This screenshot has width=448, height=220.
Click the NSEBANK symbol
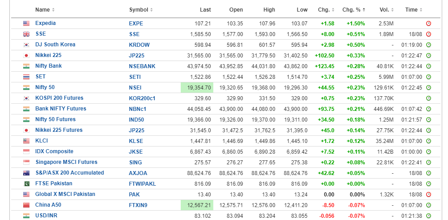pyautogui.click(x=142, y=66)
